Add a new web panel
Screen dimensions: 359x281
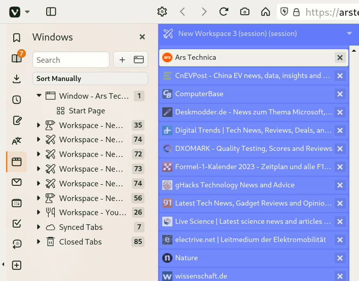click(x=17, y=265)
